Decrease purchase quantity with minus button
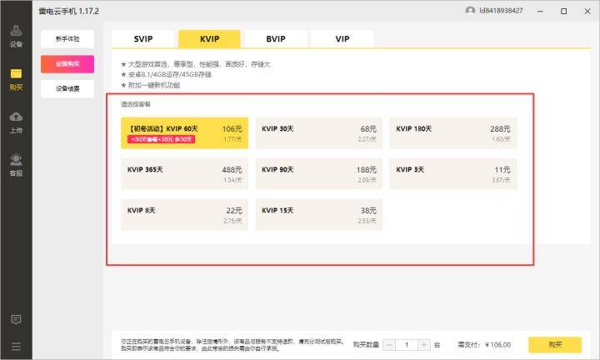Image resolution: width=600 pixels, height=360 pixels. [389, 345]
